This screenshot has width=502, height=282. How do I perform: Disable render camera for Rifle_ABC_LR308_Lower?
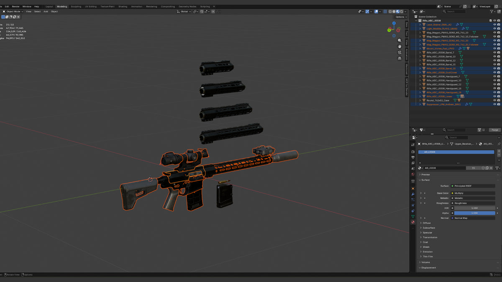(499, 97)
